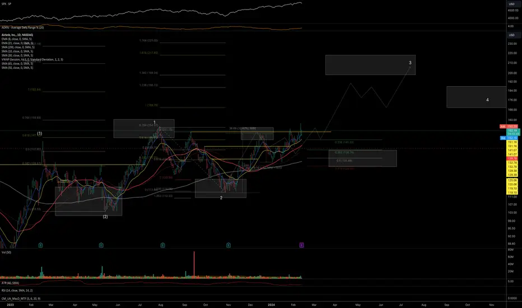The image size is (522, 308).
Task: Select the SMA (50, close) indicator legend
Action: tap(17, 68)
